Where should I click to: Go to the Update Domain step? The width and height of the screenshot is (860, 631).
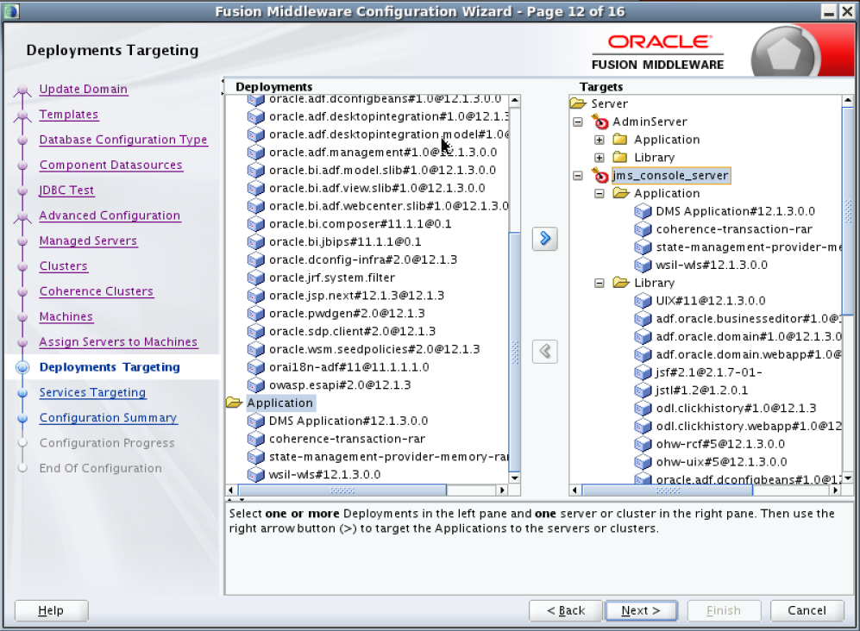(x=84, y=89)
